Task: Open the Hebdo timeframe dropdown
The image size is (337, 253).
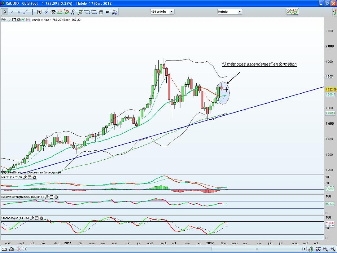Action: (230, 12)
